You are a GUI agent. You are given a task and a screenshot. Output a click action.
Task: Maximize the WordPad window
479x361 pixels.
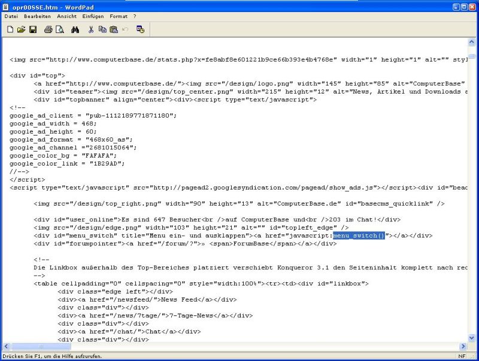pyautogui.click(x=464, y=7)
